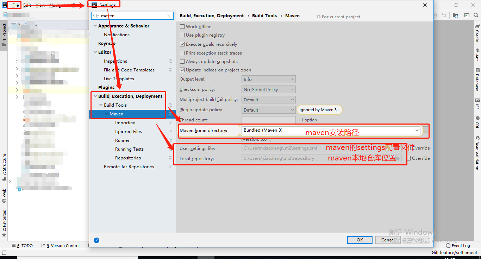Enable the Work offline checkbox
Viewport: 481px width, 259px height.
click(x=182, y=26)
